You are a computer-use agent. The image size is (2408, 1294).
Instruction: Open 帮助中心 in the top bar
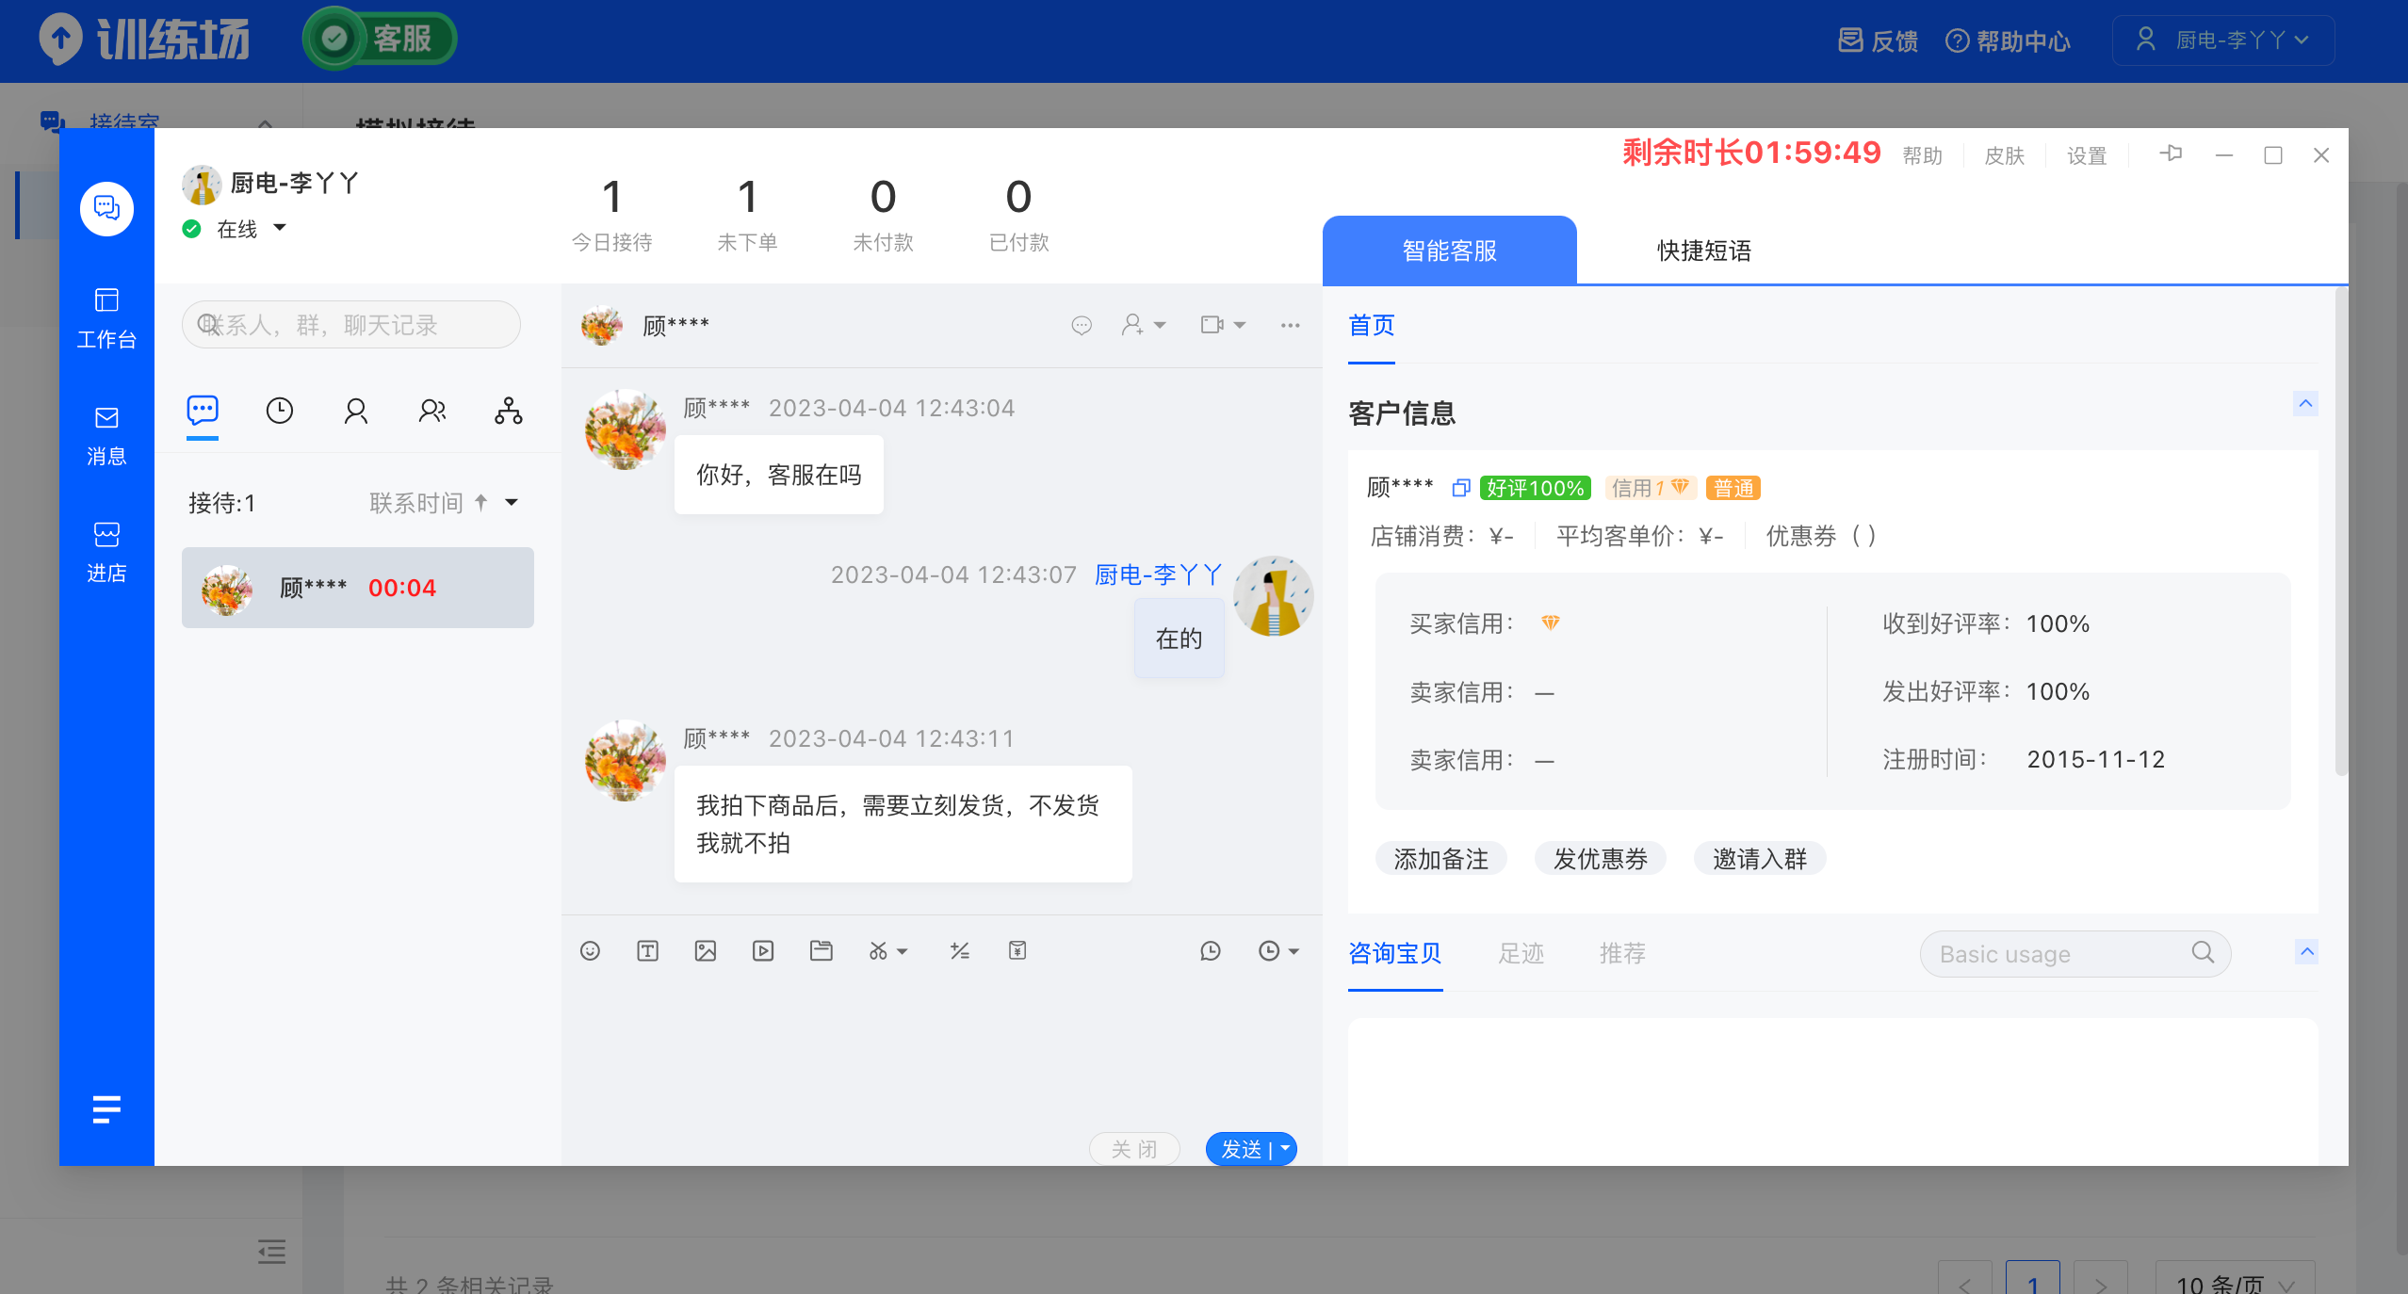[2009, 40]
